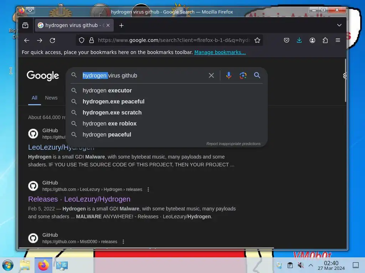
Task: Click the show desktop button in tray
Action: point(356,265)
